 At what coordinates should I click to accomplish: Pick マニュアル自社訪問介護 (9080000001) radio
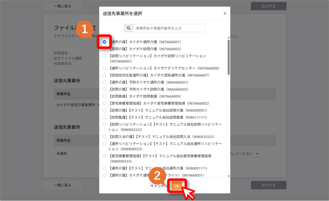[104, 110]
